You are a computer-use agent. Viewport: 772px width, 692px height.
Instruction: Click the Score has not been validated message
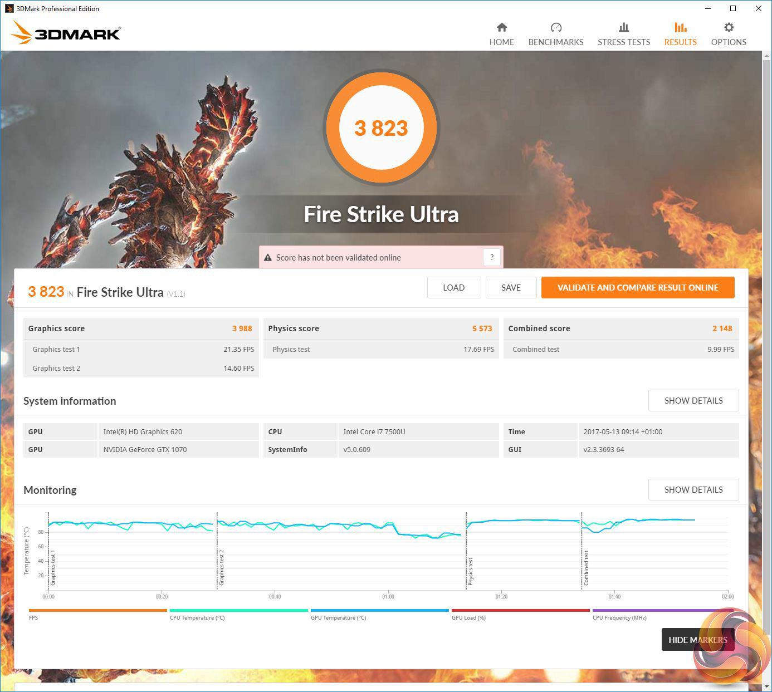click(x=339, y=258)
